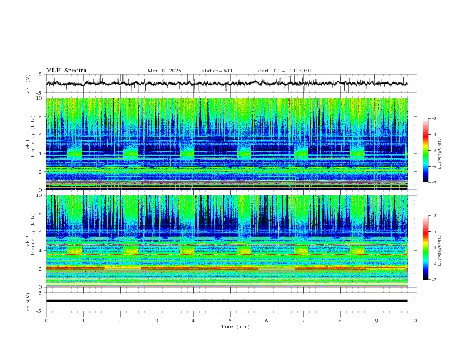Click time axis tick label "1"

[83, 321]
